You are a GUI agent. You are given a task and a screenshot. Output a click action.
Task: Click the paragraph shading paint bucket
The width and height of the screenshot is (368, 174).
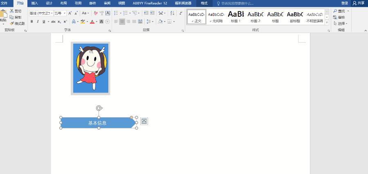160,22
